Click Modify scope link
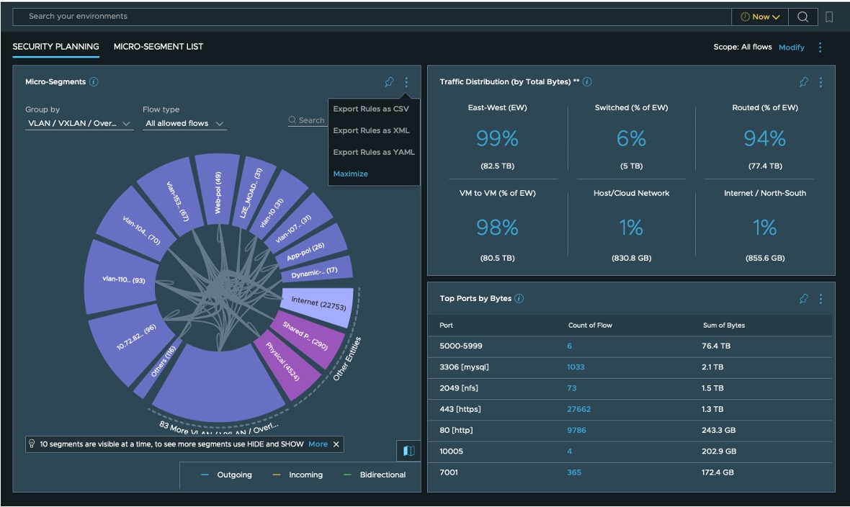 tap(791, 48)
